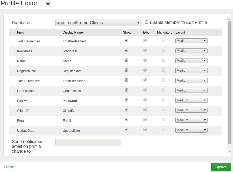Uncheck Show for UpdateDate field
Screen dimensions: 233x172
point(126,130)
